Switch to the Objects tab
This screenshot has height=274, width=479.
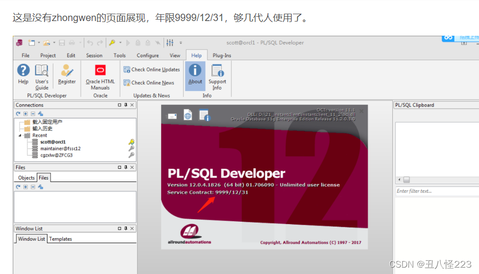(x=26, y=178)
